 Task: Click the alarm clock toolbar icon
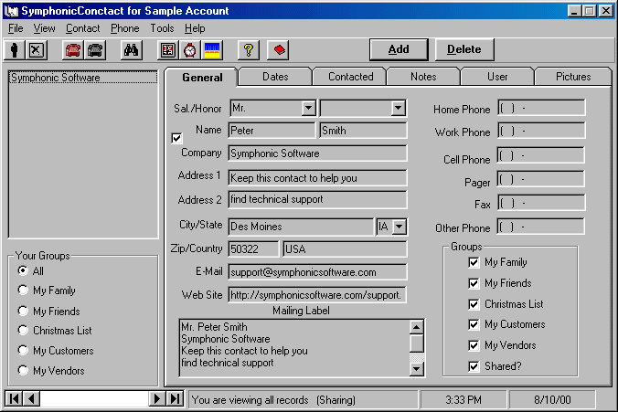[x=190, y=50]
